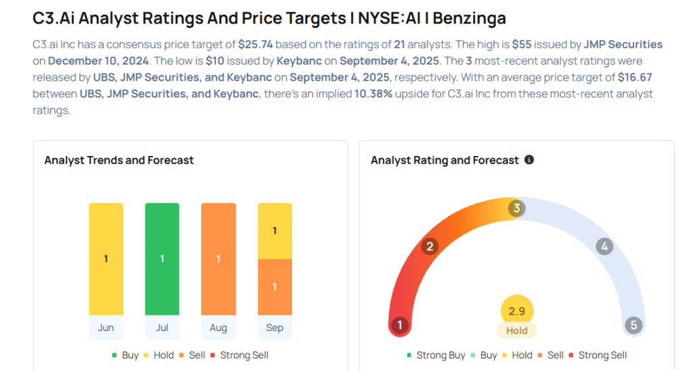The height and width of the screenshot is (370, 689).
Task: Select the Jul month label
Action: tap(162, 328)
